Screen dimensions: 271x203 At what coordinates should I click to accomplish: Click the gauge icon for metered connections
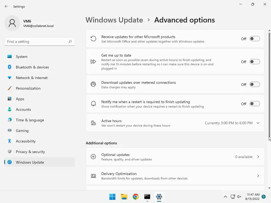(93, 84)
